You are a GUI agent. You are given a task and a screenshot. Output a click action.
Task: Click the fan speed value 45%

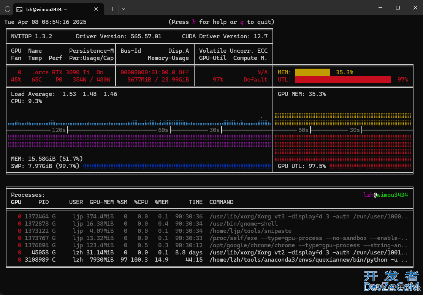pyautogui.click(x=16, y=80)
